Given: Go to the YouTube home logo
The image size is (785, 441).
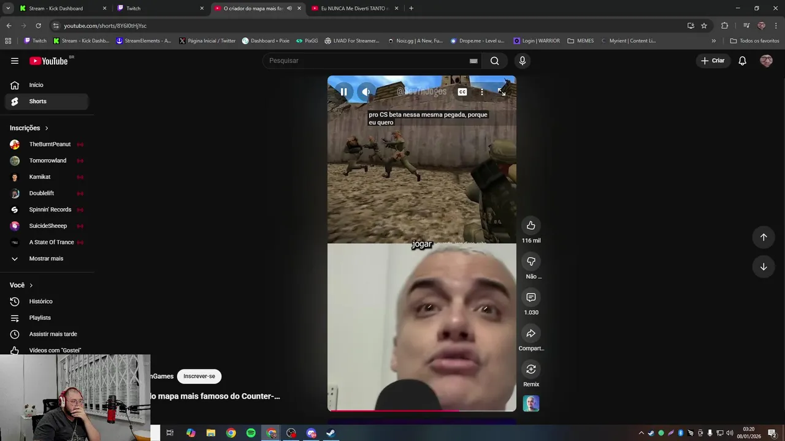Looking at the screenshot, I should [x=48, y=61].
